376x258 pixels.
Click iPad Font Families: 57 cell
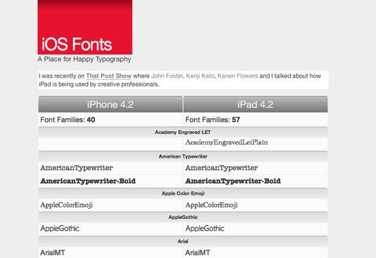(256, 119)
